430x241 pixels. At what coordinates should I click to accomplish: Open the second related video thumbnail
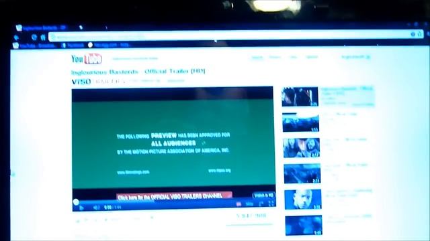[x=300, y=123]
